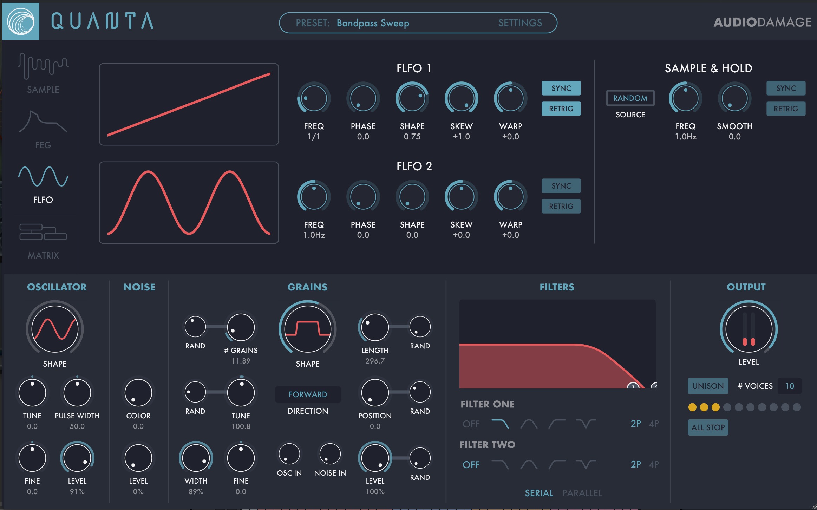Image resolution: width=817 pixels, height=510 pixels.
Task: Change grain direction FORWARD selector
Action: click(x=308, y=394)
